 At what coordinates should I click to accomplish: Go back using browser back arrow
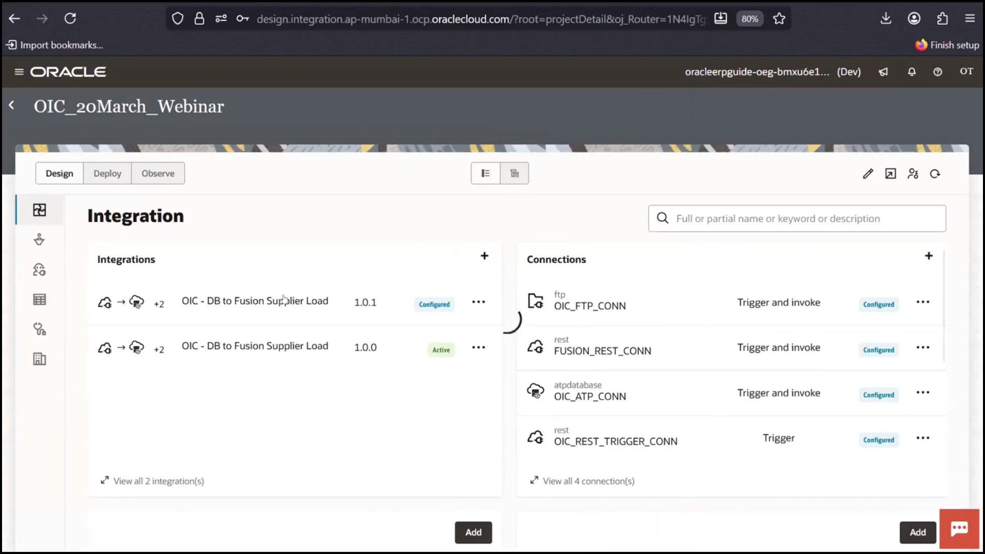(x=14, y=19)
